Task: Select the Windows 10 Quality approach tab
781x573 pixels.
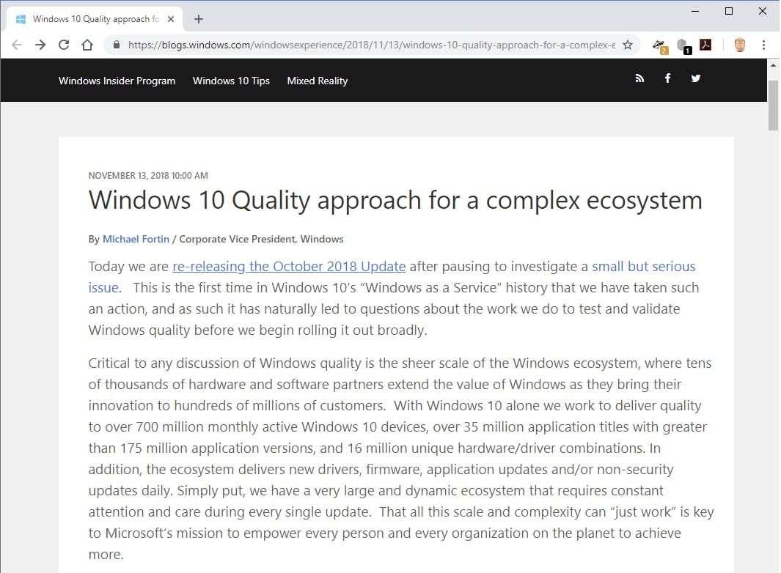Action: pos(95,19)
